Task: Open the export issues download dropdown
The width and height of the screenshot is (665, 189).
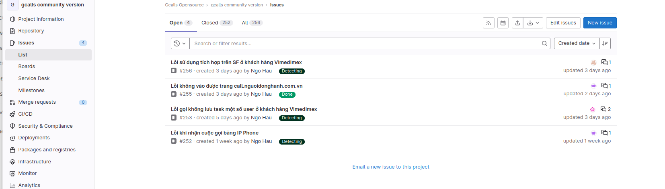Action: click(533, 23)
